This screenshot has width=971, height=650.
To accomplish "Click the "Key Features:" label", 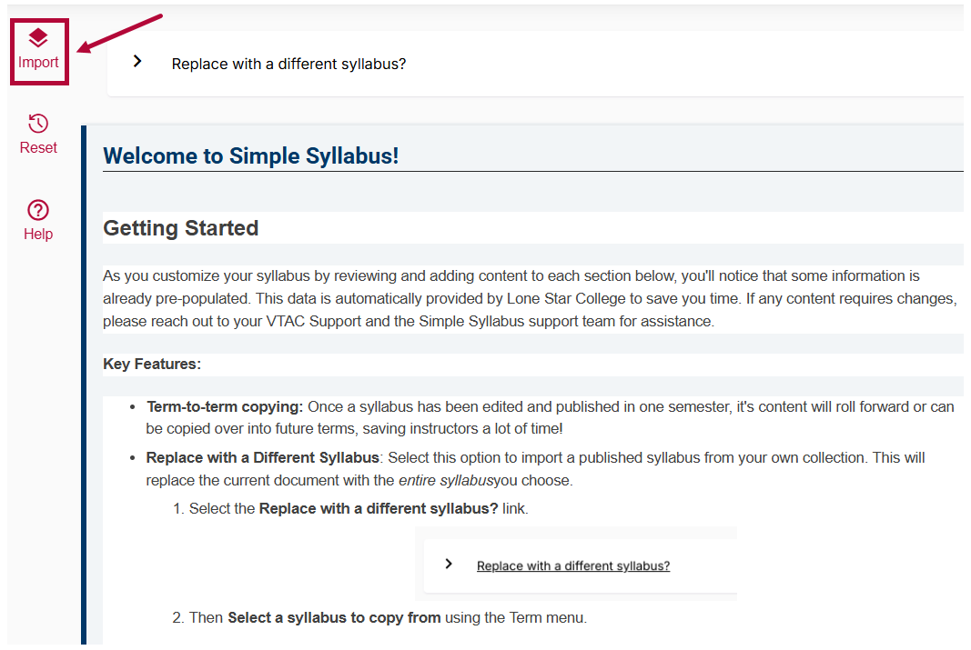I will pos(152,364).
